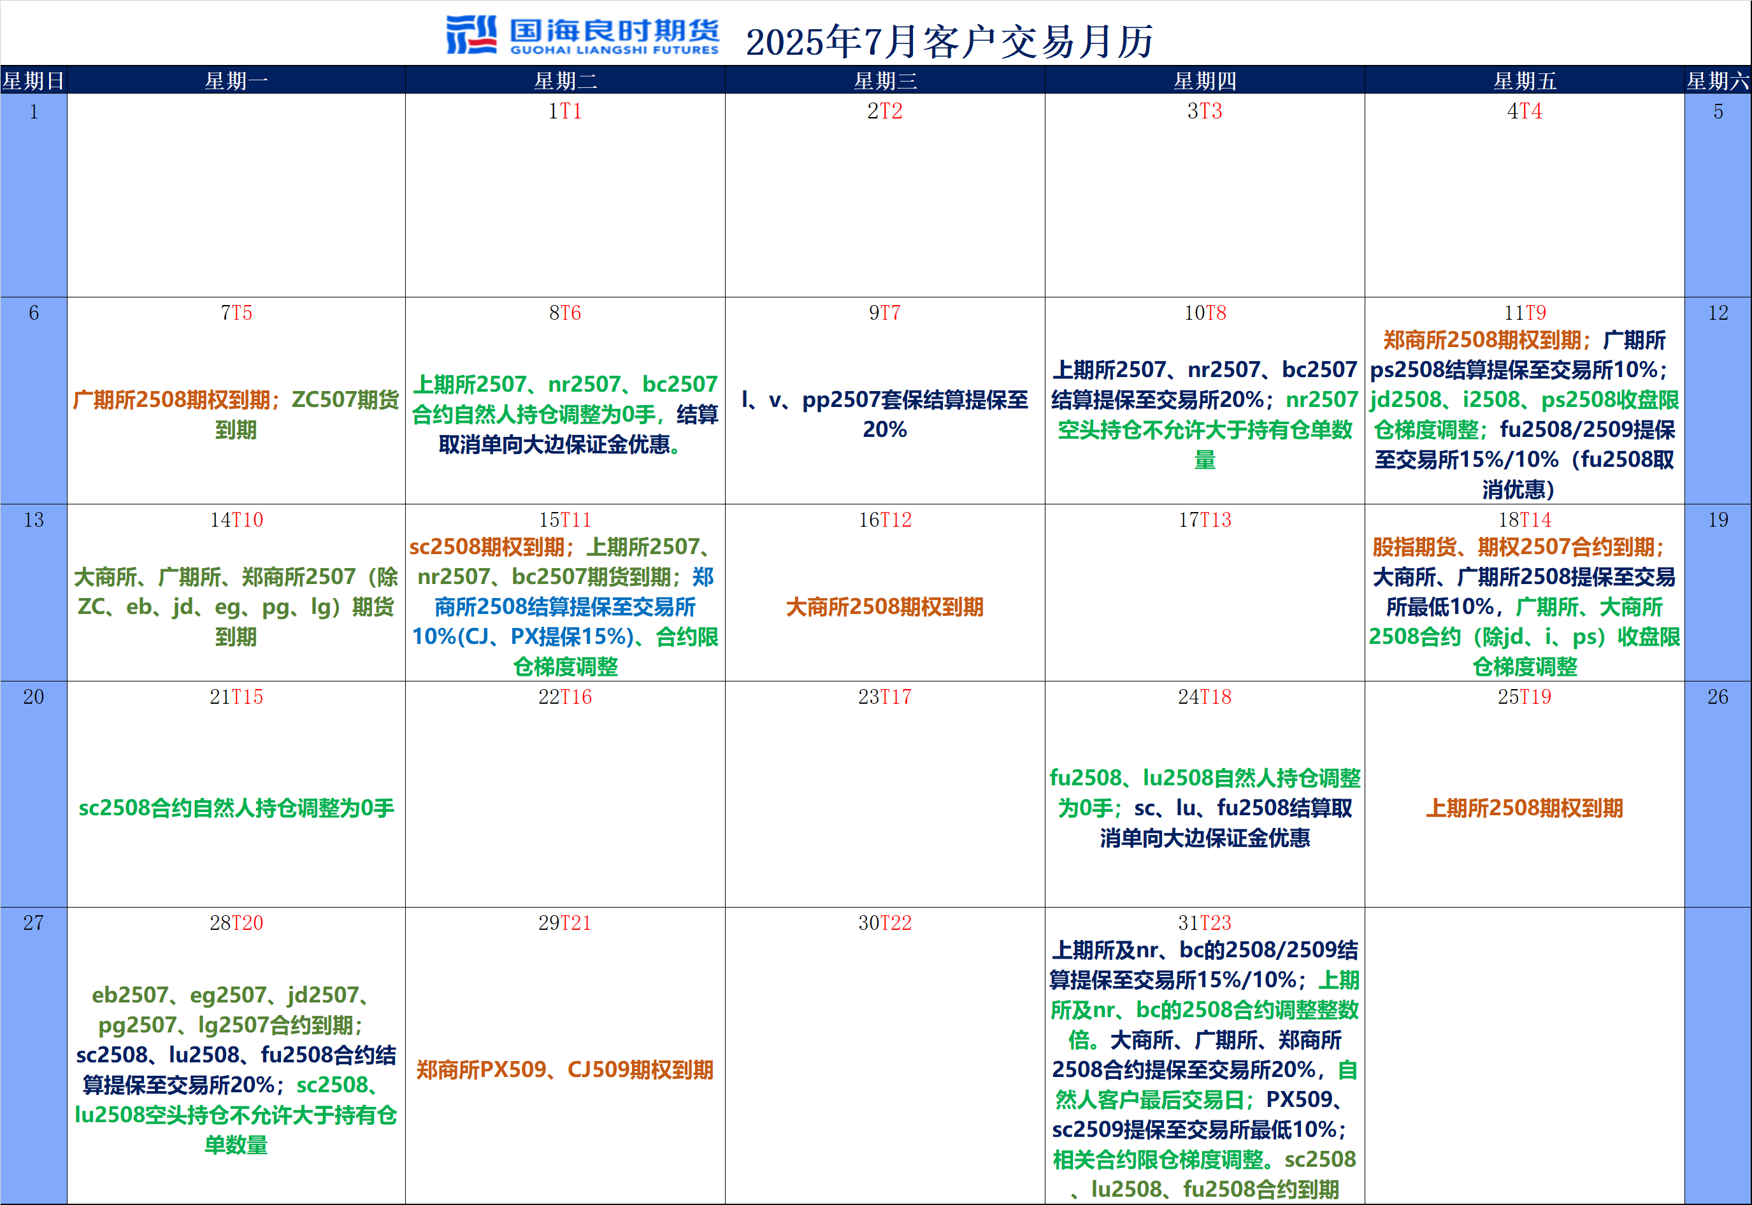This screenshot has width=1752, height=1205.
Task: Click the date label 18T14
Action: coord(1525,520)
